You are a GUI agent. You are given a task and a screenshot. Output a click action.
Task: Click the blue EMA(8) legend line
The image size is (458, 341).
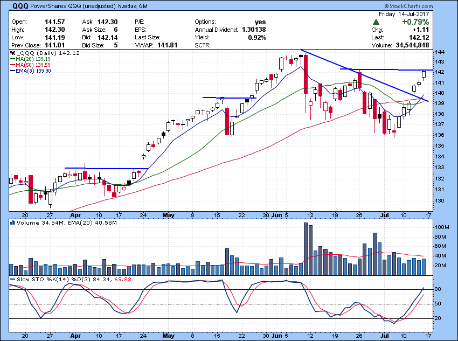point(12,71)
